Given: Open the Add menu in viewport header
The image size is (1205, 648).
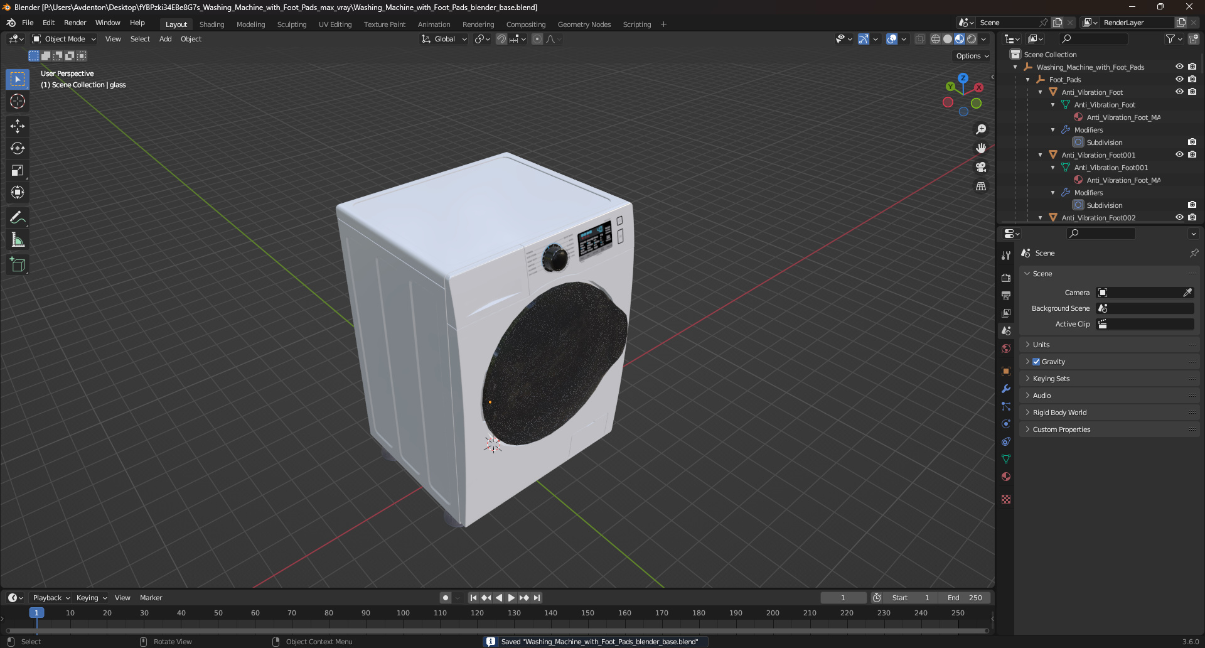Looking at the screenshot, I should [165, 39].
